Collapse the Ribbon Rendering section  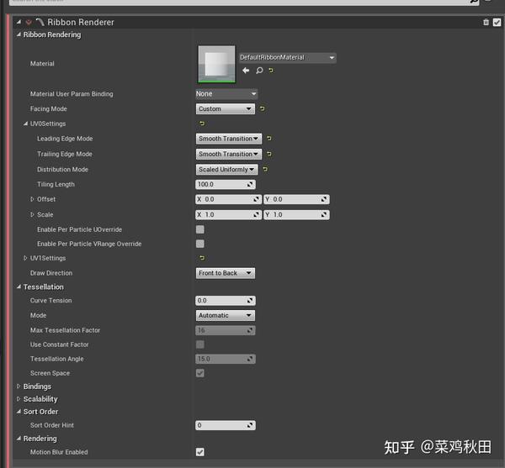19,34
